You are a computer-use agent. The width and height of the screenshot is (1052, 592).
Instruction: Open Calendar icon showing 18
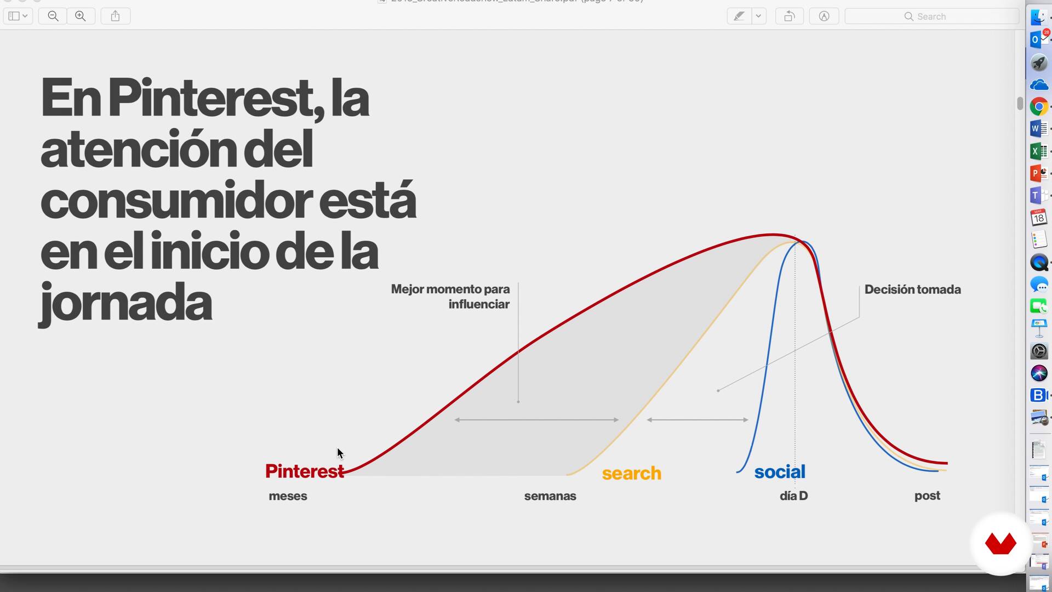click(x=1039, y=218)
